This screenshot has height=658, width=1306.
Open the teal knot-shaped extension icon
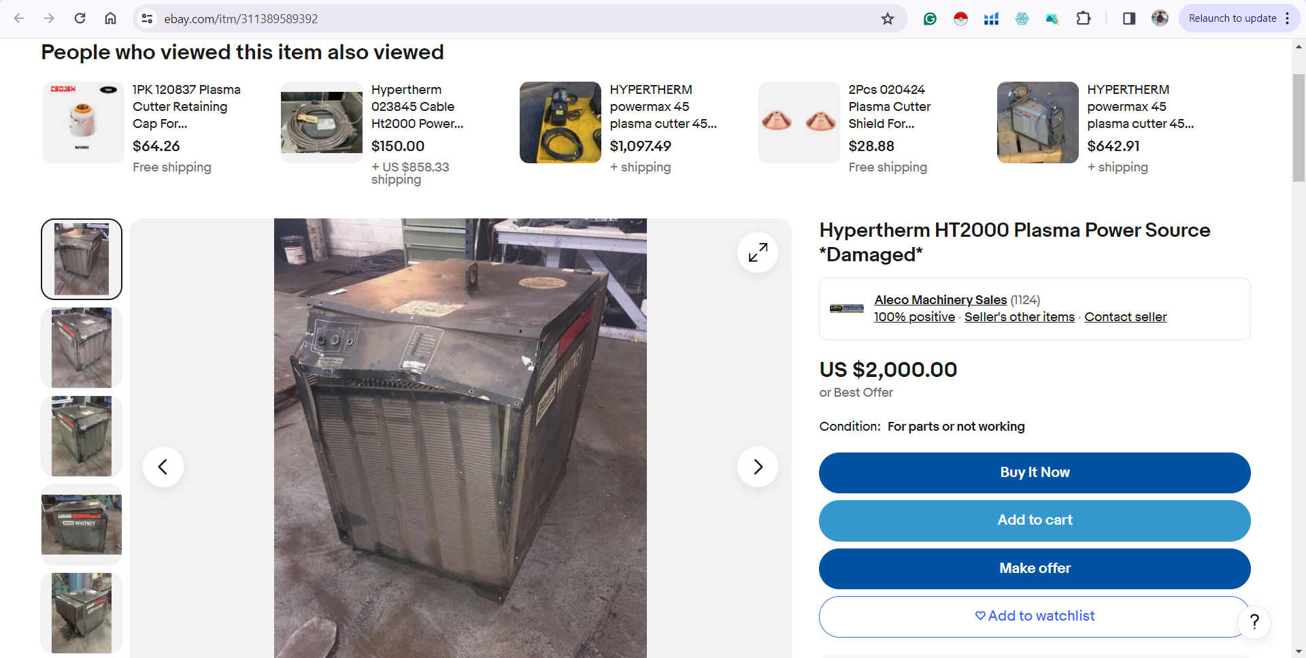tap(1022, 18)
